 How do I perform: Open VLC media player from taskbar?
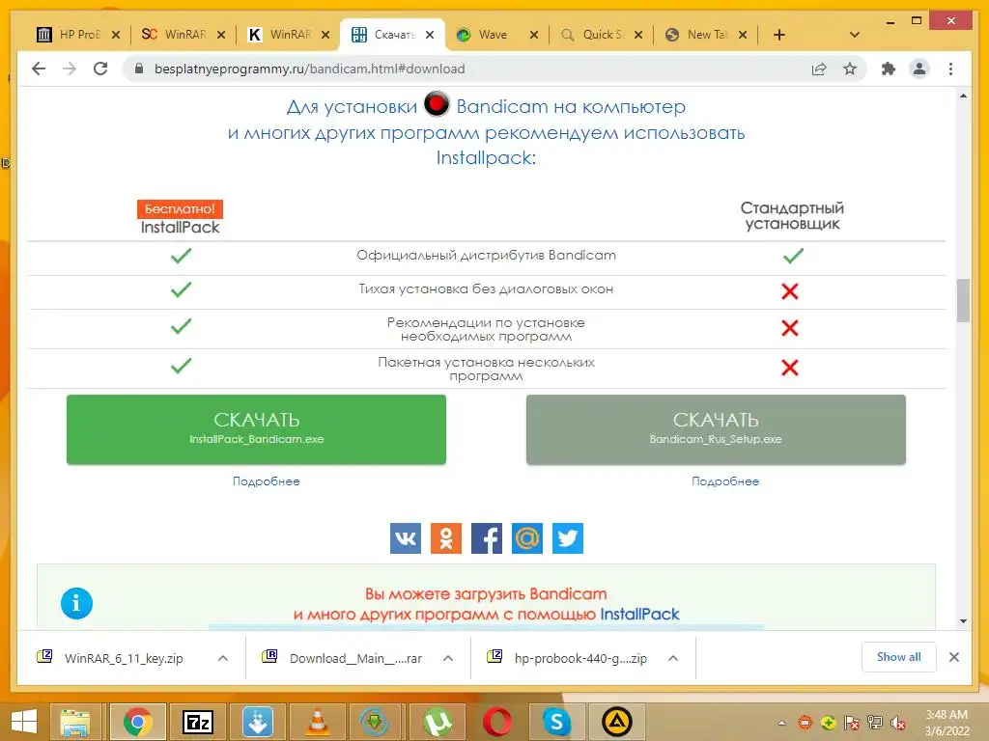[x=317, y=722]
